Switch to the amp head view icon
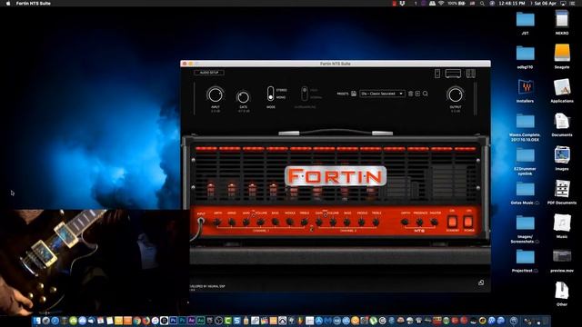582x327 pixels. (453, 74)
